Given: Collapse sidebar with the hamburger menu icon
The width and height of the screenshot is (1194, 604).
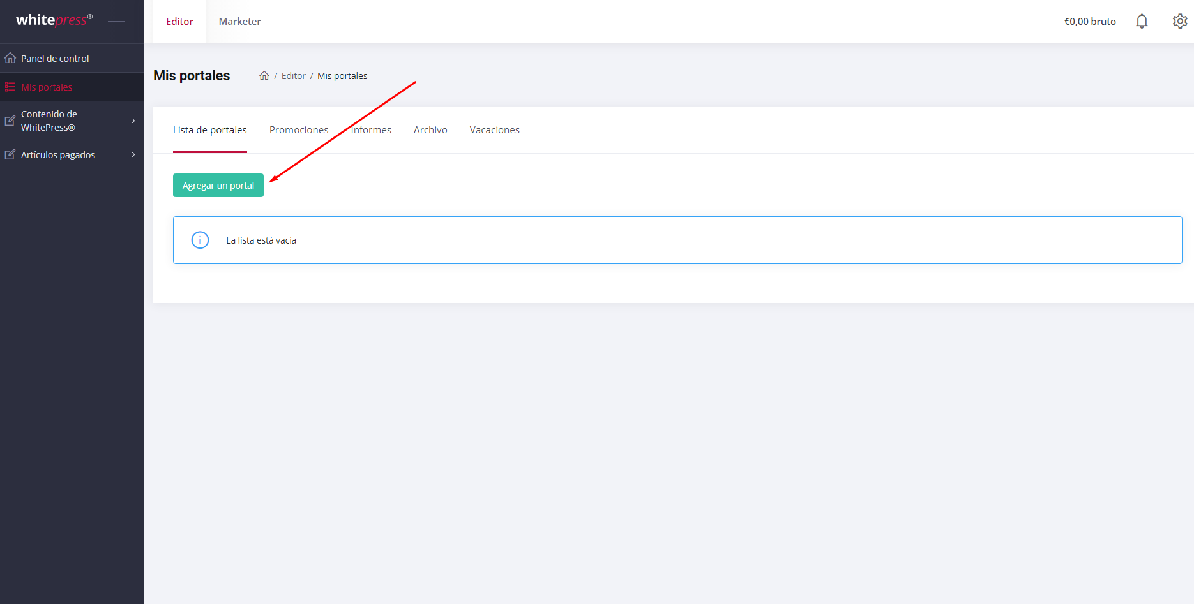Looking at the screenshot, I should (116, 22).
